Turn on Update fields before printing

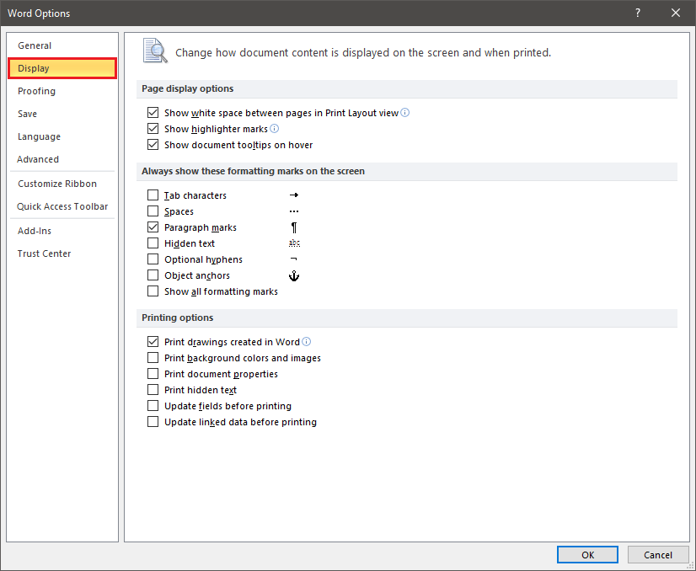153,406
